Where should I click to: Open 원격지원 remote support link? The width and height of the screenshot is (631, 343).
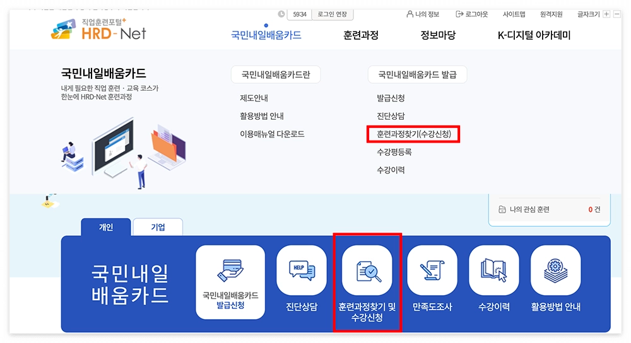click(x=551, y=14)
